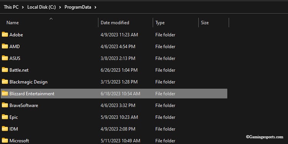Sort by Size column header
This screenshot has width=288, height=144.
(205, 23)
